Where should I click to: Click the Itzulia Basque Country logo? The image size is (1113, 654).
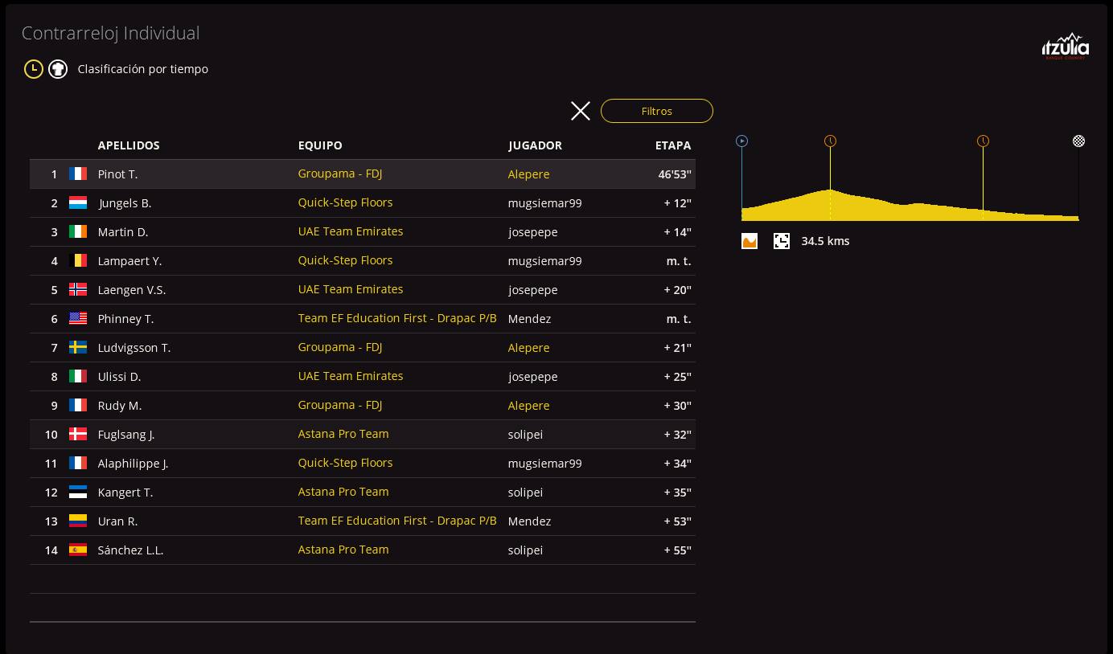tap(1066, 47)
